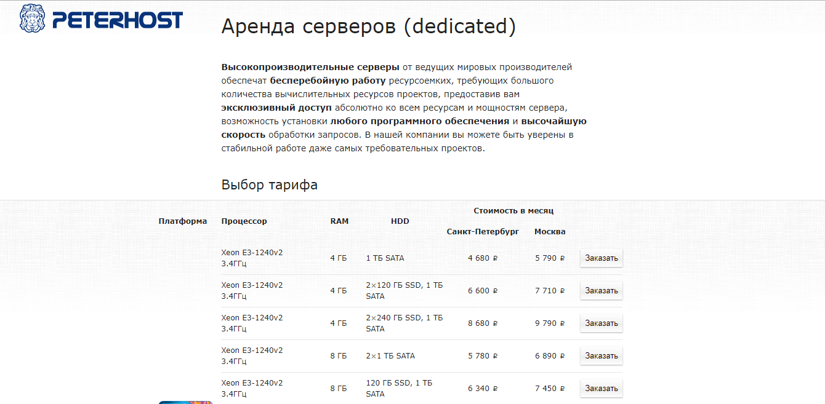This screenshot has height=404, width=825.
Task: Click the Санкт-Петербург price column header
Action: click(483, 232)
